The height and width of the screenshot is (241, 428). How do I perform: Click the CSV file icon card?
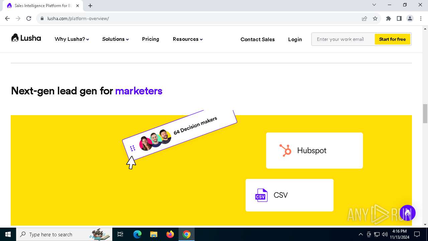click(x=289, y=195)
